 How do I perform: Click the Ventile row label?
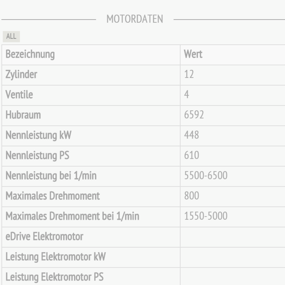tap(19, 95)
